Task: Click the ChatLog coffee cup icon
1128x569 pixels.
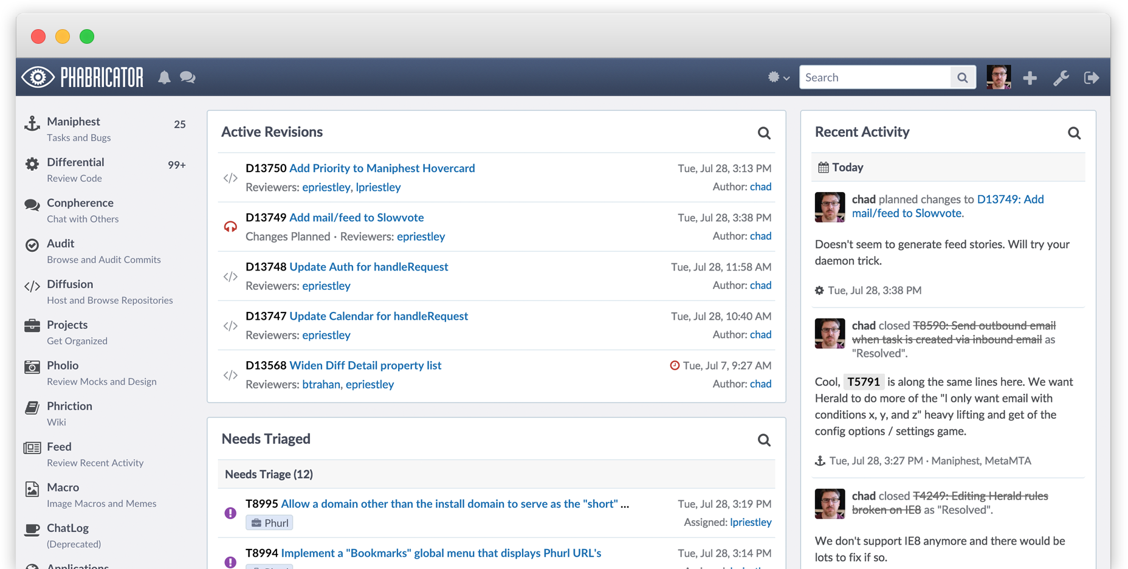Action: (x=32, y=529)
